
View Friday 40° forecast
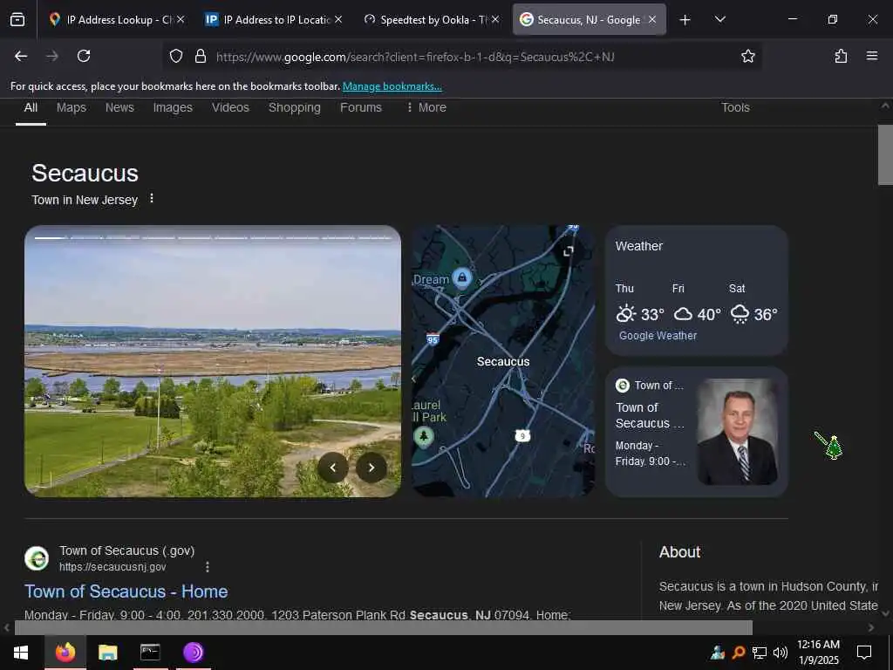coord(697,304)
